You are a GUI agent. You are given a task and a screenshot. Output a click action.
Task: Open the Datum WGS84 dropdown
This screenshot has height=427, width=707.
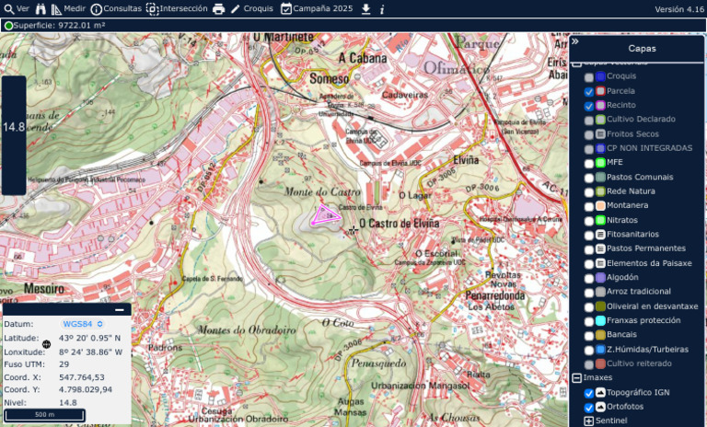click(83, 324)
